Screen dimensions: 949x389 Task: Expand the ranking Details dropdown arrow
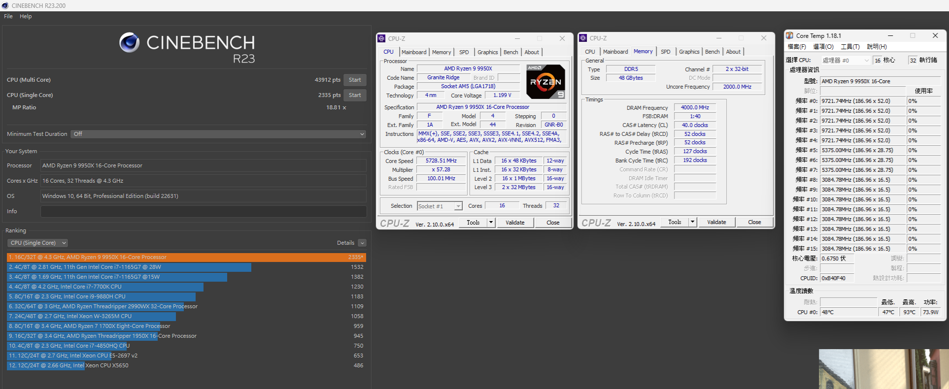coord(362,243)
